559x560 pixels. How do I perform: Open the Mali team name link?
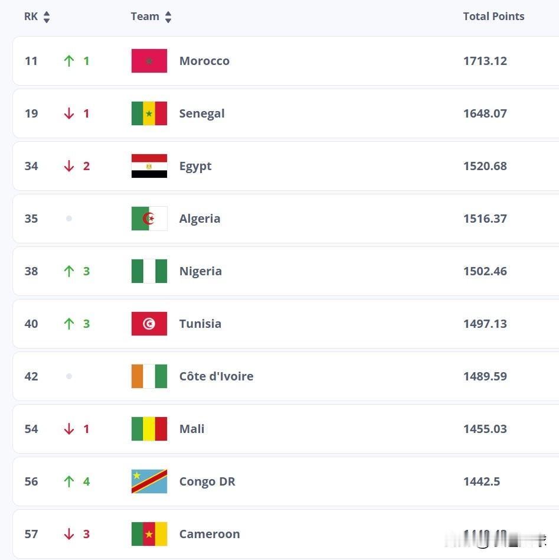(192, 429)
